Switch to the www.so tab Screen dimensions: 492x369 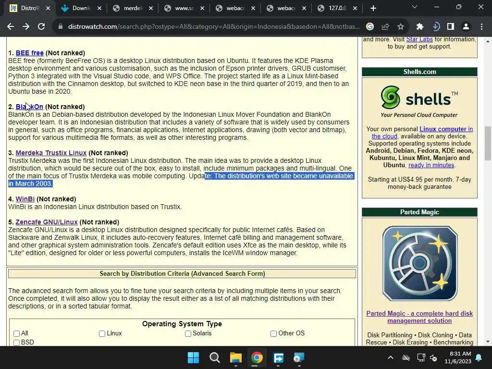184,8
